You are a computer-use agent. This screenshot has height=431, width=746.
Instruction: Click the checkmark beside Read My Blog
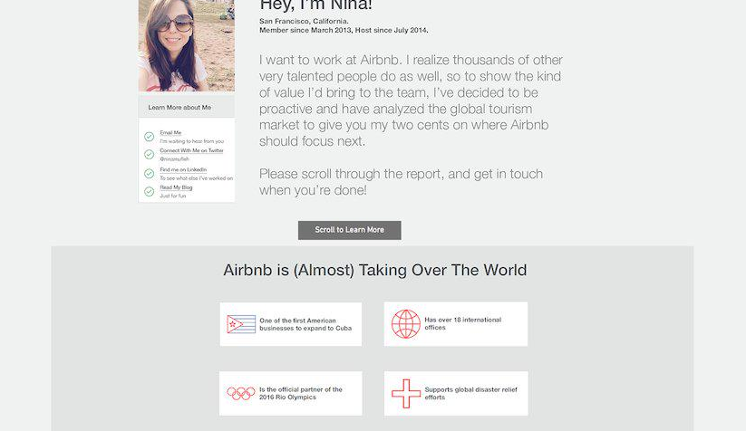coord(149,191)
